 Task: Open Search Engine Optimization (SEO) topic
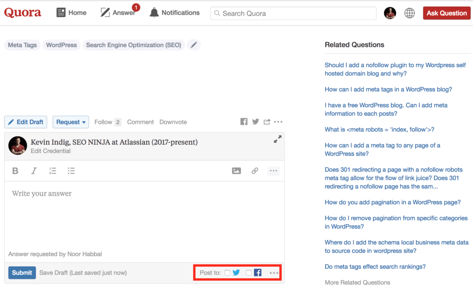(x=133, y=45)
